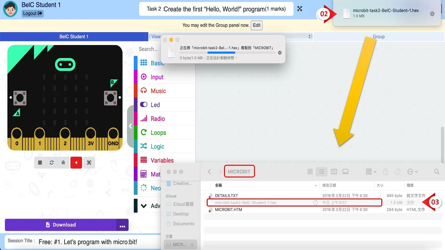Reveal downloaded hex file magnifier icon
Viewport: 445px width, 250px height.
[432, 14]
